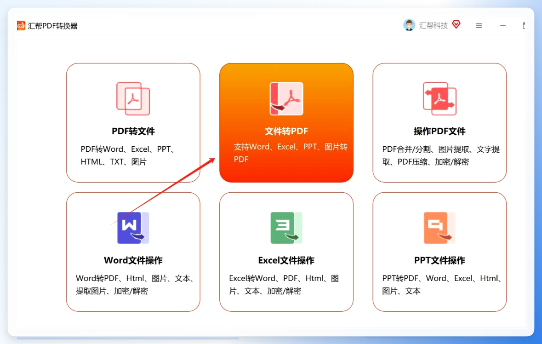Screen dimensions: 542x344
Task: Click the 汇帮PDF转换器 app logo icon
Action: 21,26
